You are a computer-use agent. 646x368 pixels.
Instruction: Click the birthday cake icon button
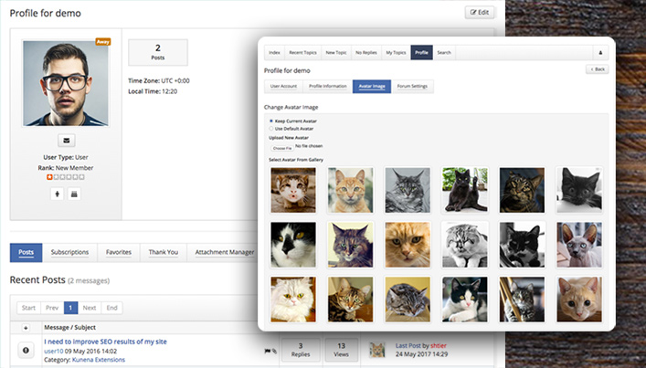(75, 194)
